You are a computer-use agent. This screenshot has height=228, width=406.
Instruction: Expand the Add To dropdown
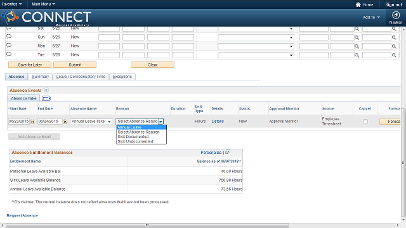click(371, 17)
